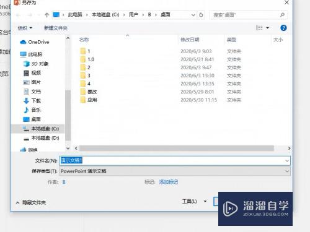
Task: Click 添加标记 link
Action: pos(169,182)
